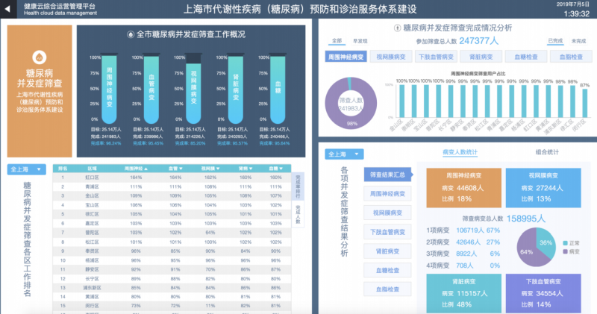Screen dimensions: 597x314
Task: Open the 血脂检查 item in results sidebar
Action: 388,287
